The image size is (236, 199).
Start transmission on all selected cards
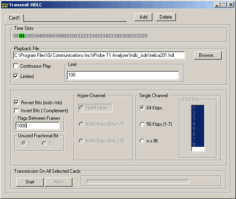[x=30, y=182]
